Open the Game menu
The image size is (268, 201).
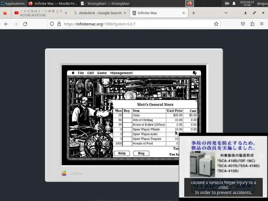[102, 73]
